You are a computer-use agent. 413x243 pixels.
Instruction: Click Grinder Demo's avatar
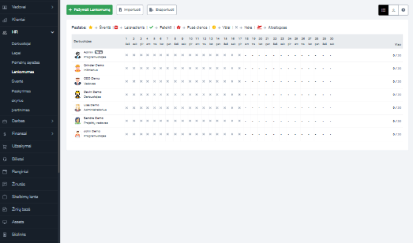click(x=78, y=68)
